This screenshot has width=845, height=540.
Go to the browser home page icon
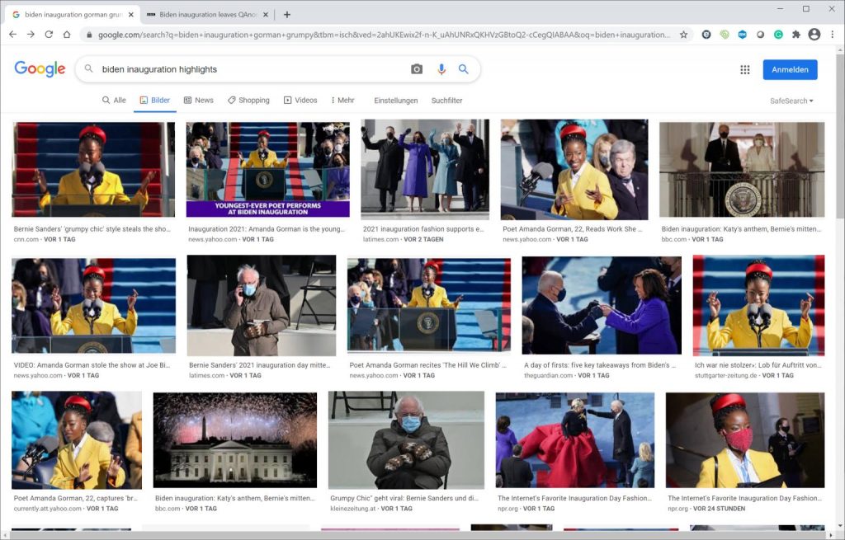67,35
